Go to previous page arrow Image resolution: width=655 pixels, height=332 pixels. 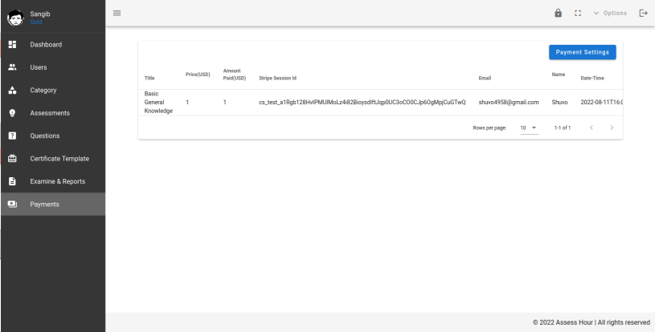coord(591,128)
